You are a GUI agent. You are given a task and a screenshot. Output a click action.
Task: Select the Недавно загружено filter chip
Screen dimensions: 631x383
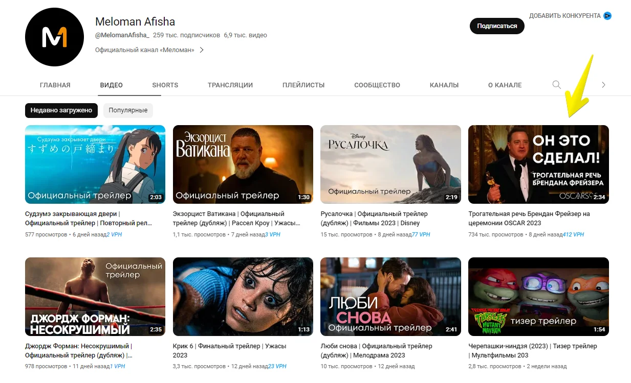coord(61,110)
